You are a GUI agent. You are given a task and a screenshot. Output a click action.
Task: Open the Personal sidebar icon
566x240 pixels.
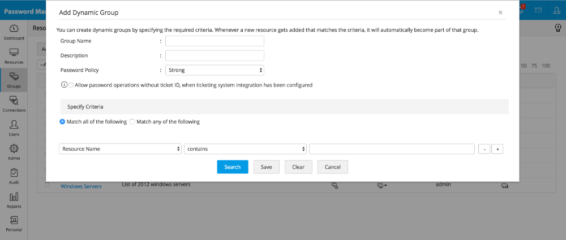tap(14, 224)
